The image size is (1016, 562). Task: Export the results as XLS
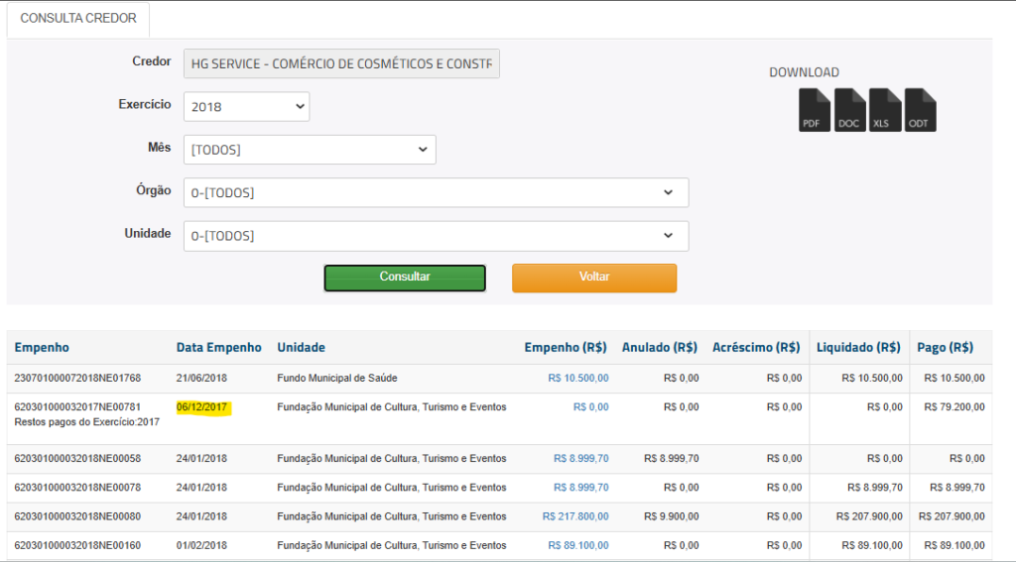click(x=884, y=110)
